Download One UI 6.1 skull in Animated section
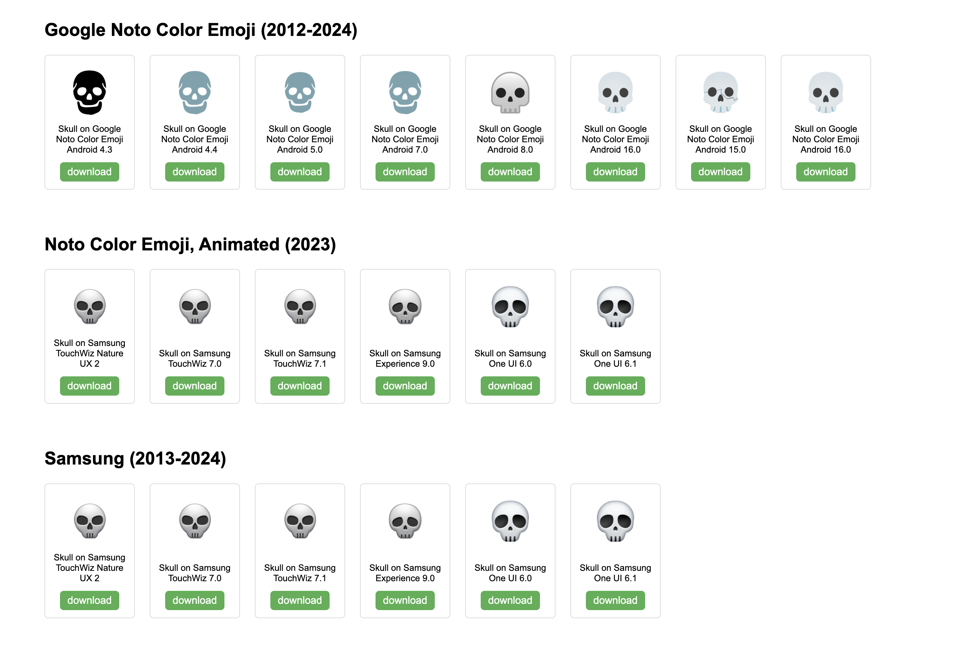The image size is (954, 649). click(x=615, y=386)
